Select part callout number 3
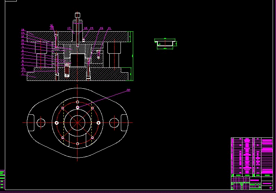Viewport: 276px width, 193px height. point(23,68)
